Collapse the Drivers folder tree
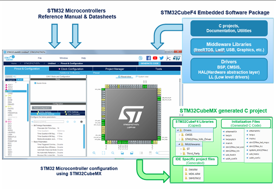 [x=178, y=130]
